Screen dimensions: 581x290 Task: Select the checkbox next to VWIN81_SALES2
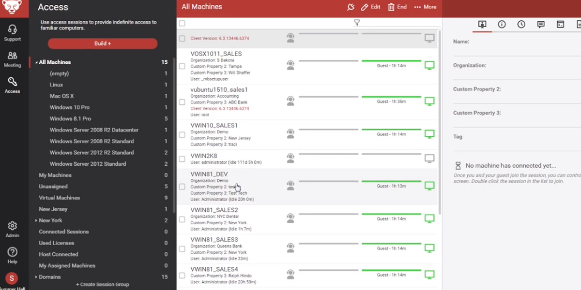coord(182,219)
